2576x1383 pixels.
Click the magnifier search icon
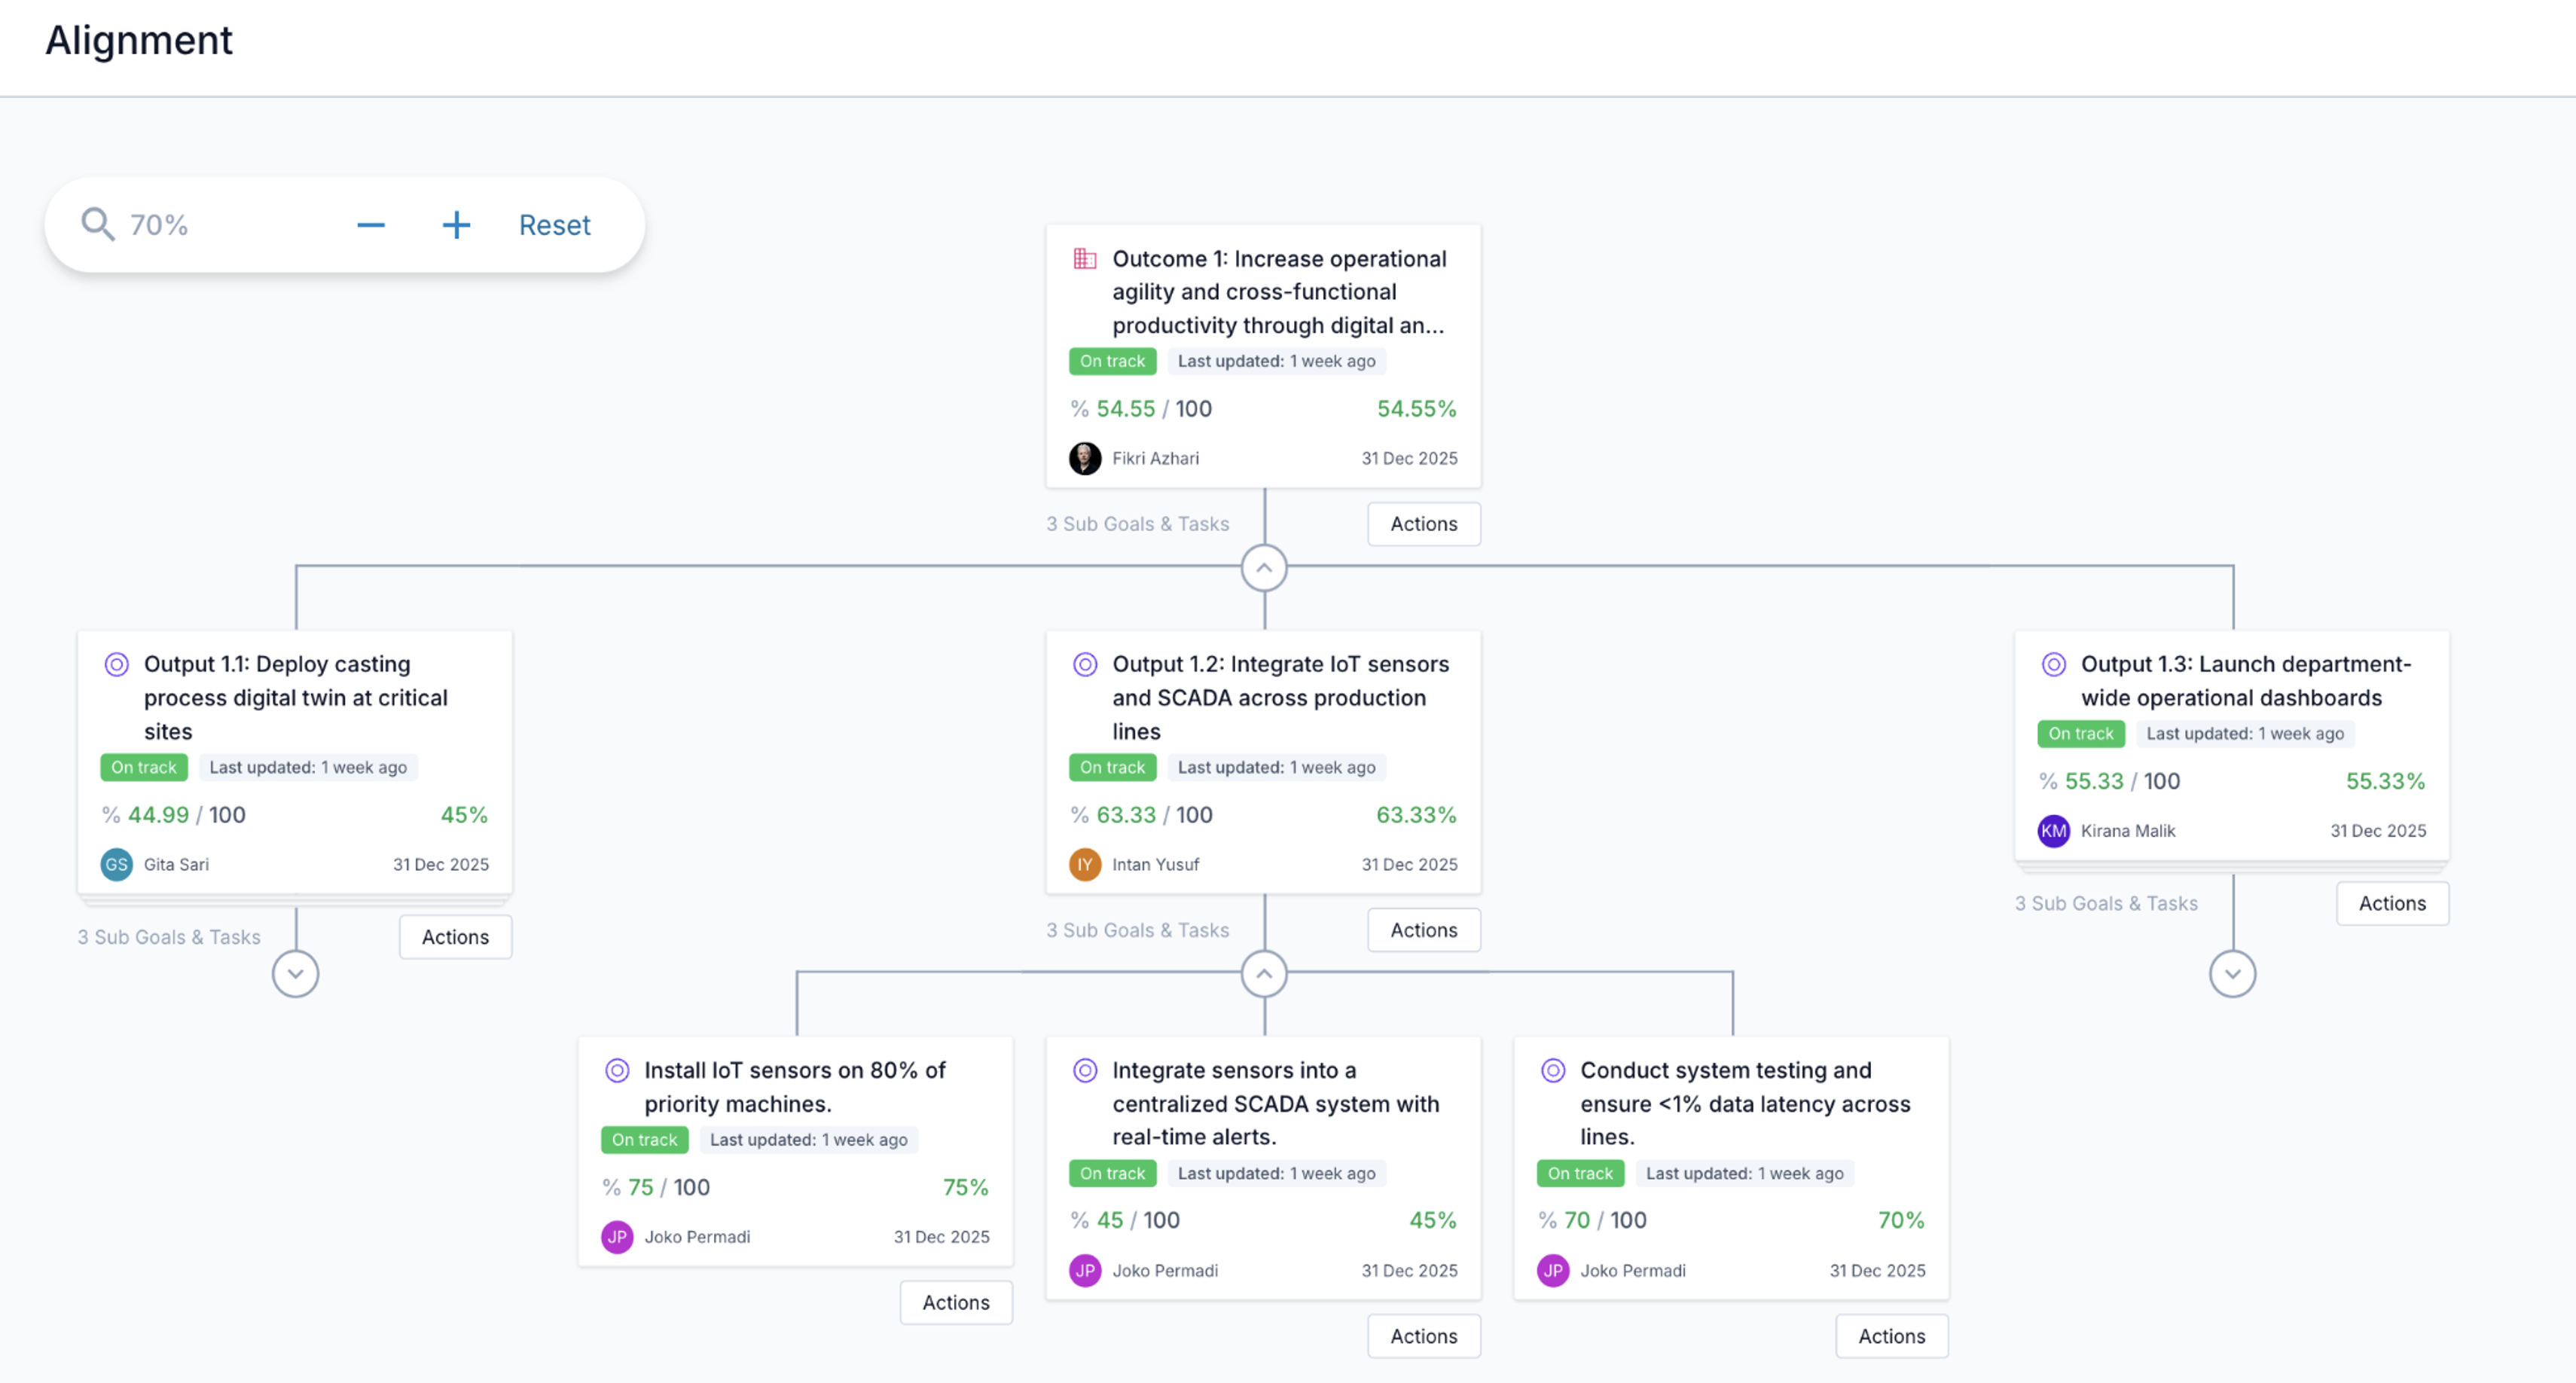97,225
